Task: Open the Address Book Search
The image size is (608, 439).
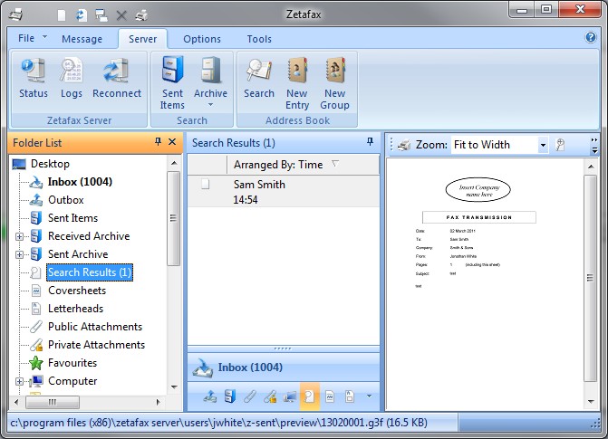Action: point(259,78)
